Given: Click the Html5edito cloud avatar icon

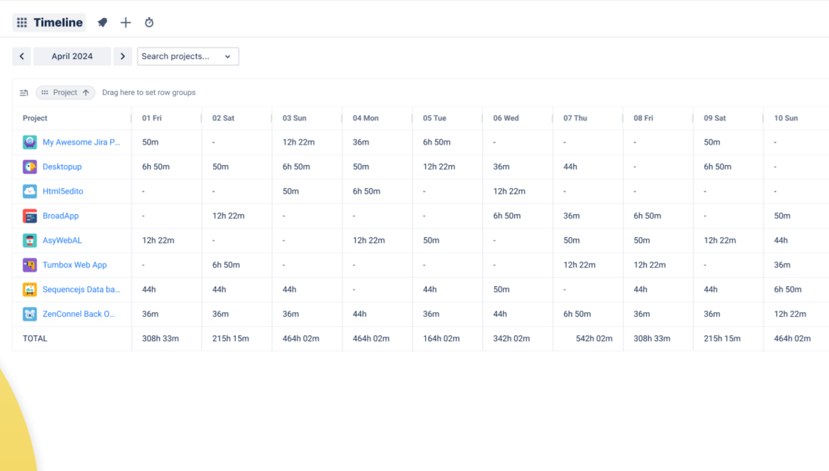Looking at the screenshot, I should (30, 191).
